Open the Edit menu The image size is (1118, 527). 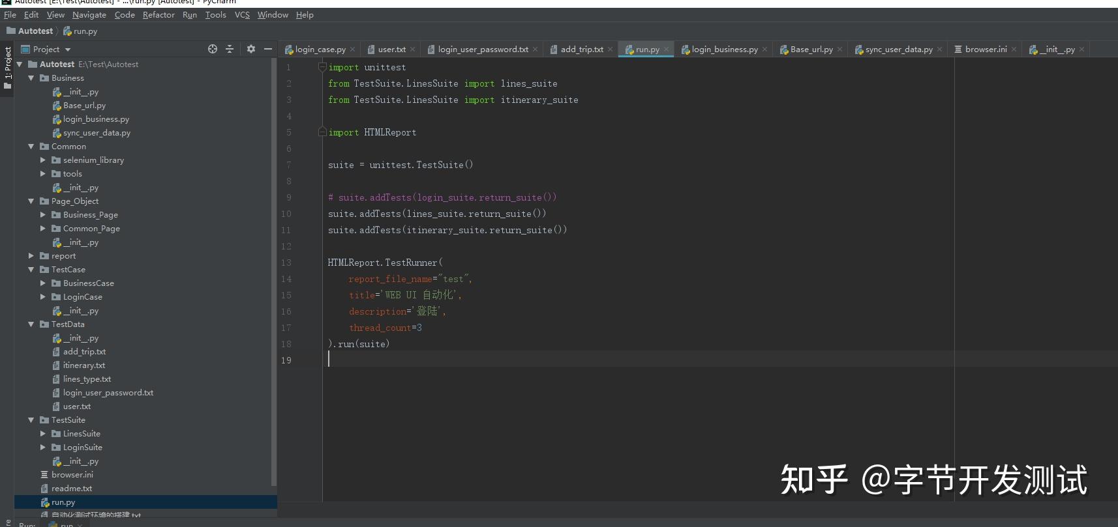coord(31,14)
